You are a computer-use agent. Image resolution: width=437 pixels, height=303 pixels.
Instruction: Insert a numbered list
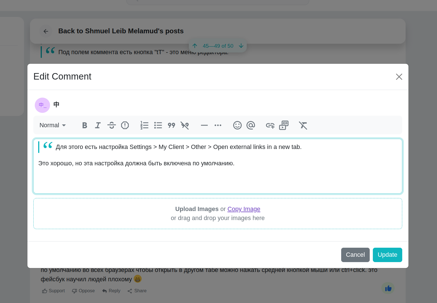144,125
